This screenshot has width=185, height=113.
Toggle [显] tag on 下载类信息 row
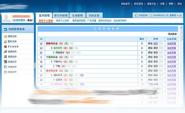coord(66,57)
